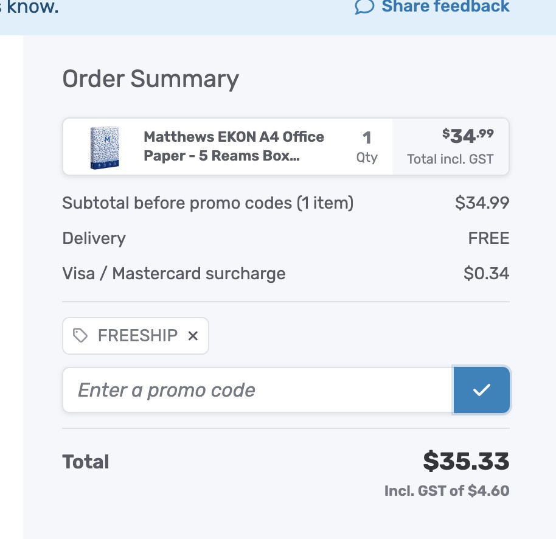Apply promo code with checkmark button

pyautogui.click(x=481, y=390)
